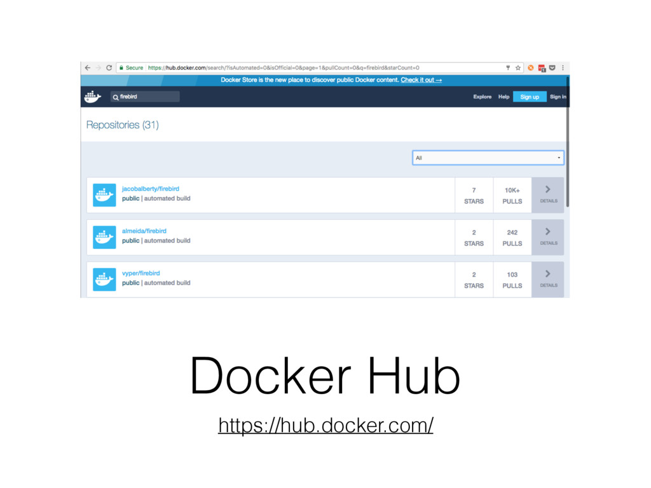Click the almeida/firebird whale thumbnail
The height and width of the screenshot is (488, 651).
tap(104, 238)
